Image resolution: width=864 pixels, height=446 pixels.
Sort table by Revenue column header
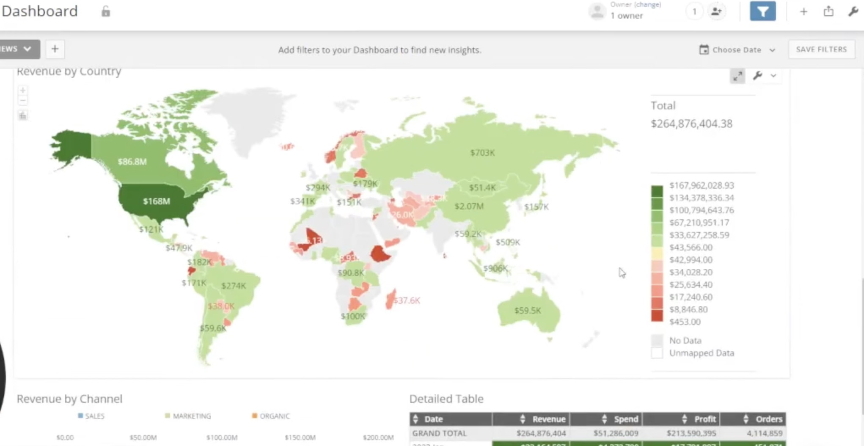point(531,419)
